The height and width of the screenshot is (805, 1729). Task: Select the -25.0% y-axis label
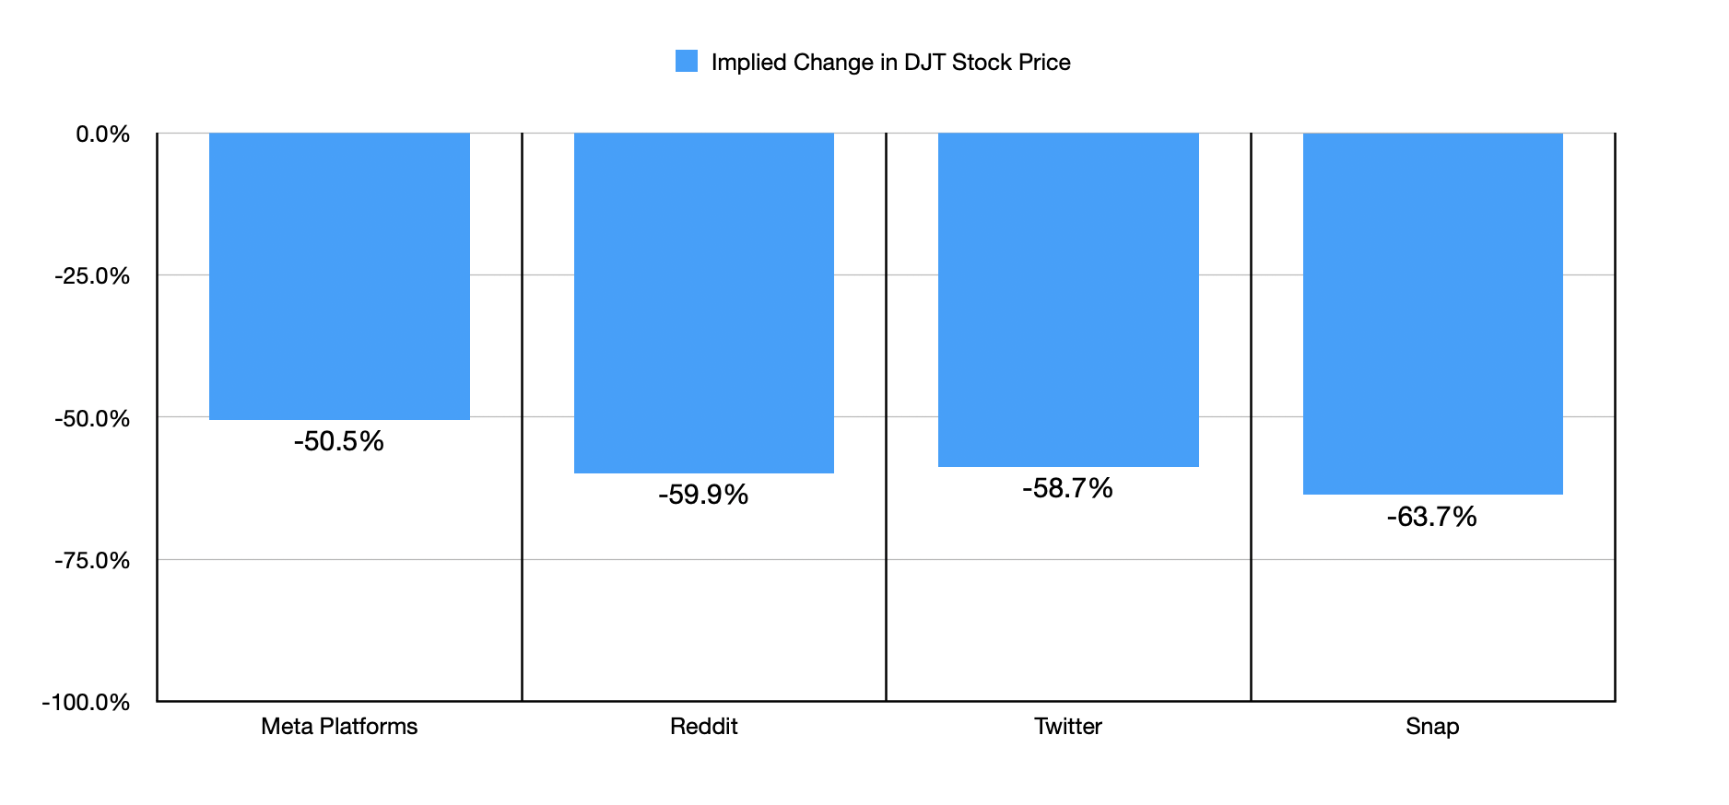point(92,276)
